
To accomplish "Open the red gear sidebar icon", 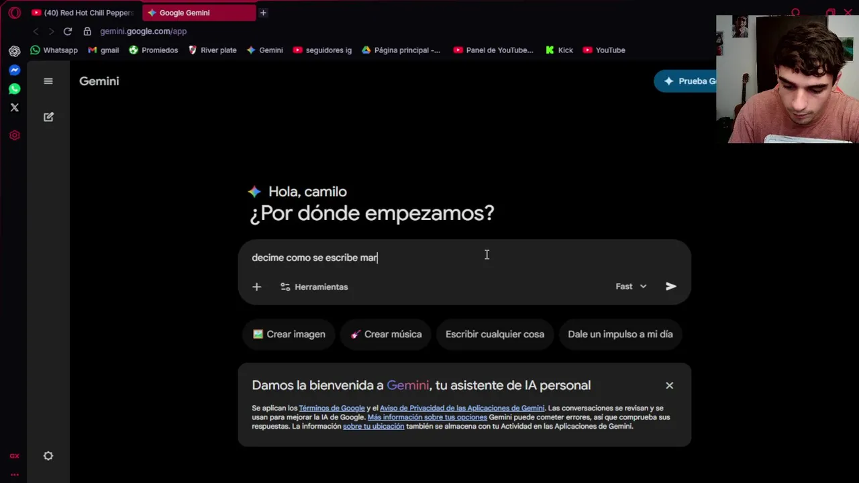I will tap(14, 136).
